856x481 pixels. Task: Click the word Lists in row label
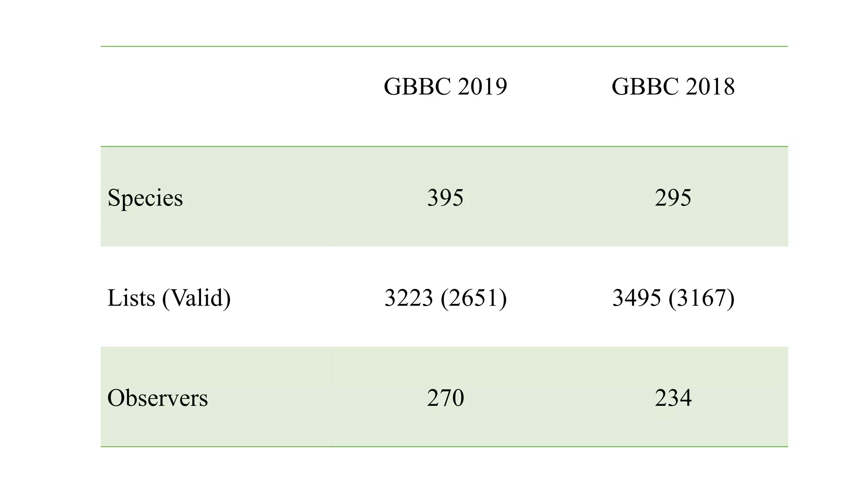pyautogui.click(x=131, y=298)
